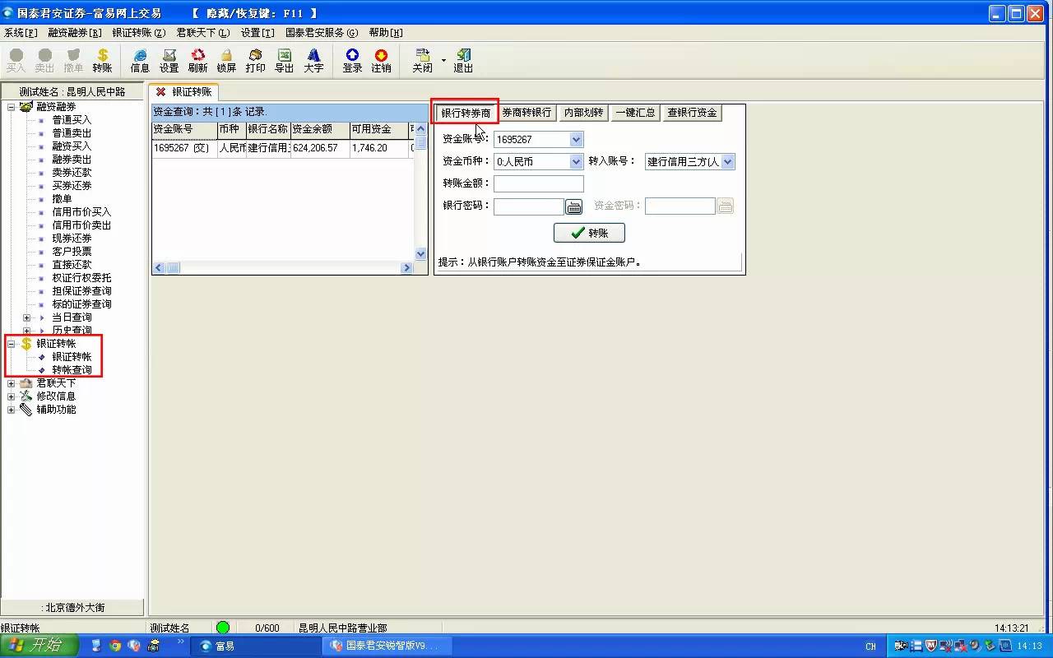This screenshot has height=658, width=1053.
Task: Click the fund table horizontal scrollbar left arrow
Action: 160,268
